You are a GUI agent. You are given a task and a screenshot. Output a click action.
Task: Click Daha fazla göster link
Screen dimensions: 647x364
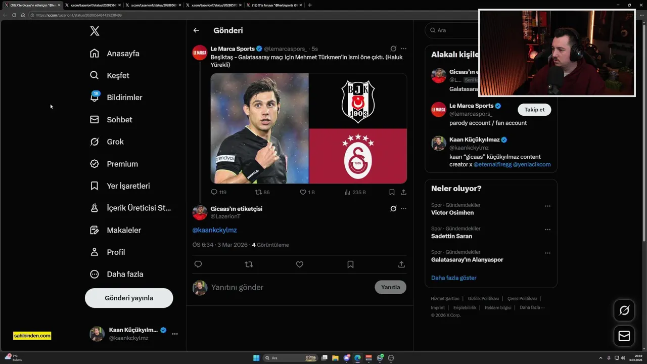pos(453,278)
